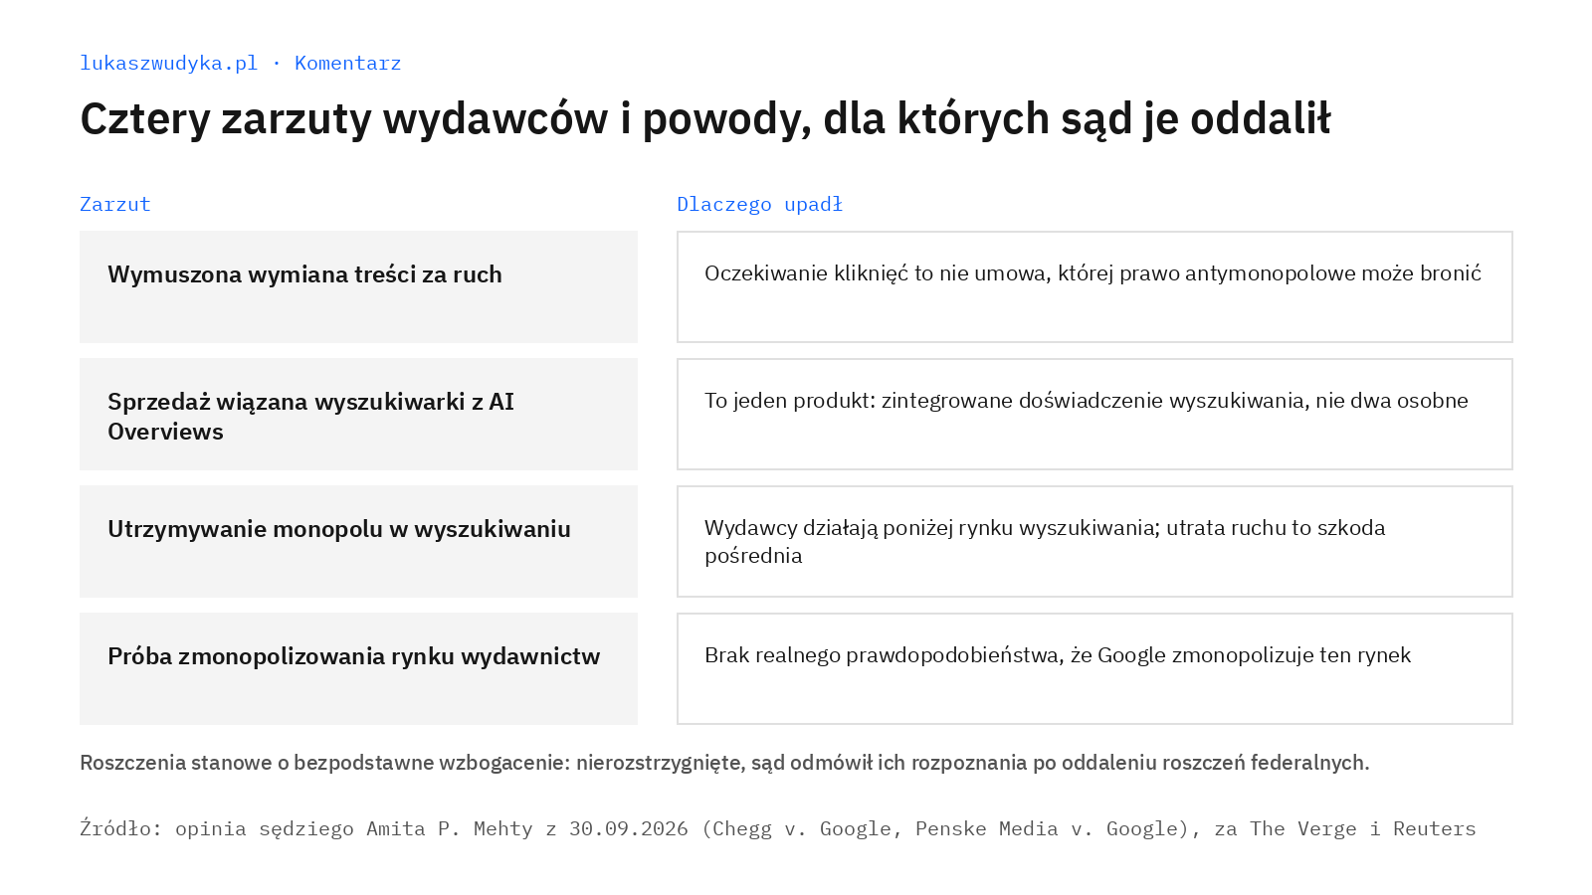Click the 'Roszczenia stanowe o bezpodstawne wzbogacenie' note
The width and height of the screenshot is (1592, 895).
724,763
